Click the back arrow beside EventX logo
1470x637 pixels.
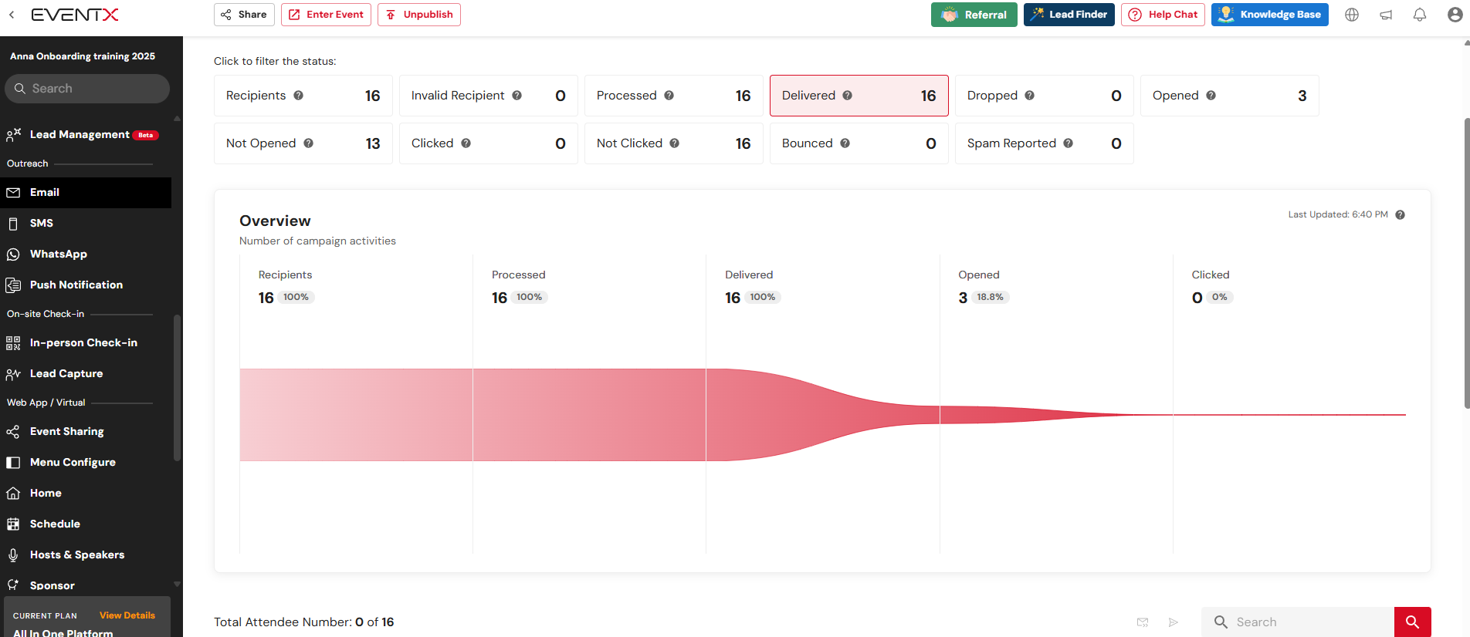tap(12, 15)
